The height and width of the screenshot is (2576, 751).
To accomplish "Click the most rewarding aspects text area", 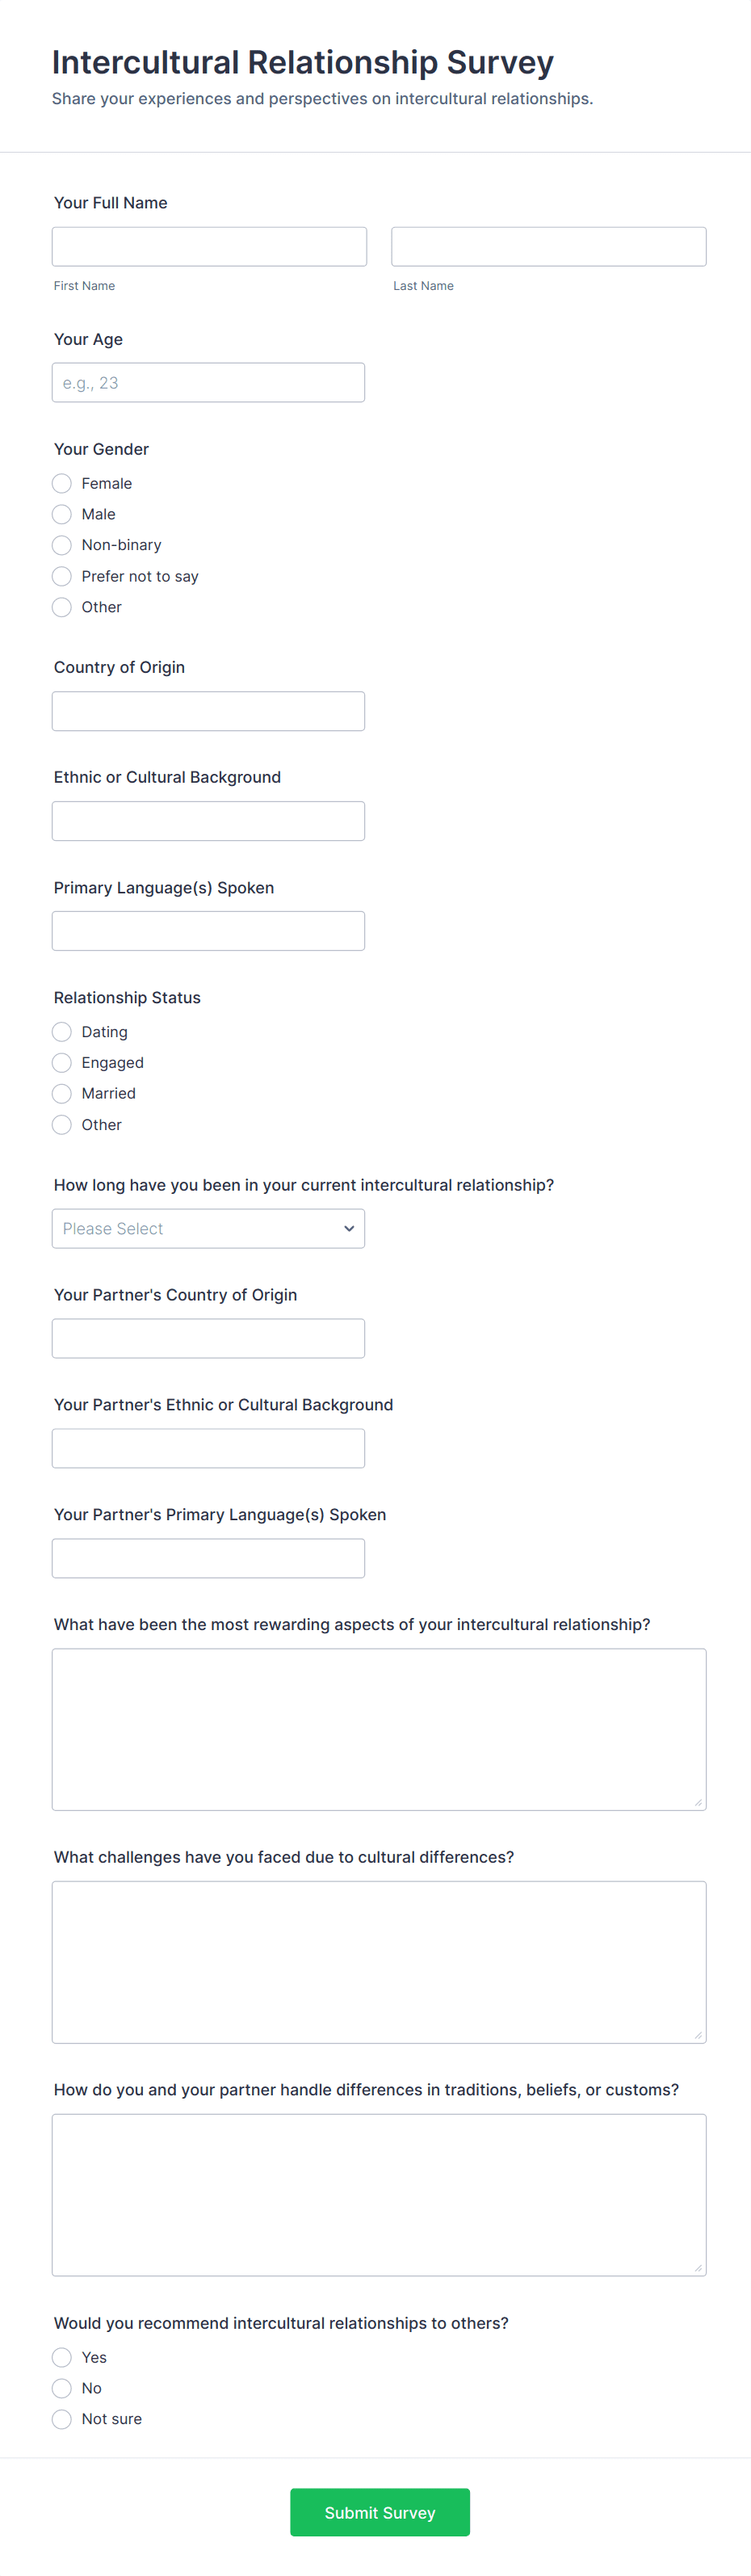I will coord(379,1729).
